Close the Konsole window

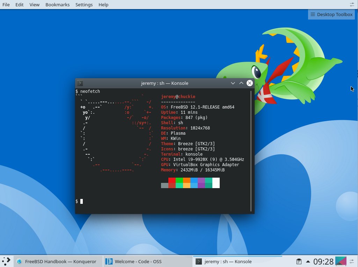(250, 83)
